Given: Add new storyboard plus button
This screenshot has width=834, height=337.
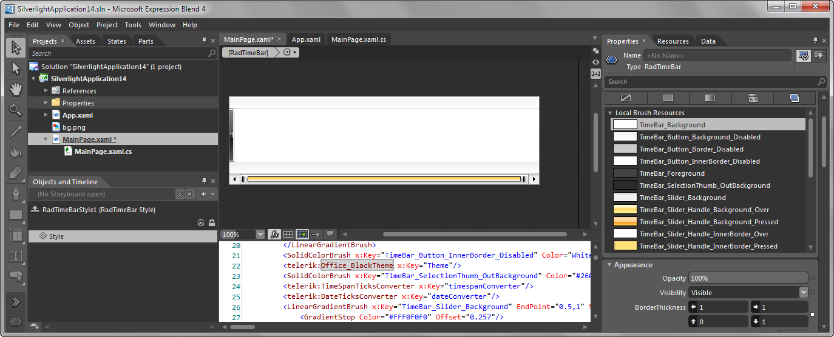Looking at the screenshot, I should click(x=203, y=194).
